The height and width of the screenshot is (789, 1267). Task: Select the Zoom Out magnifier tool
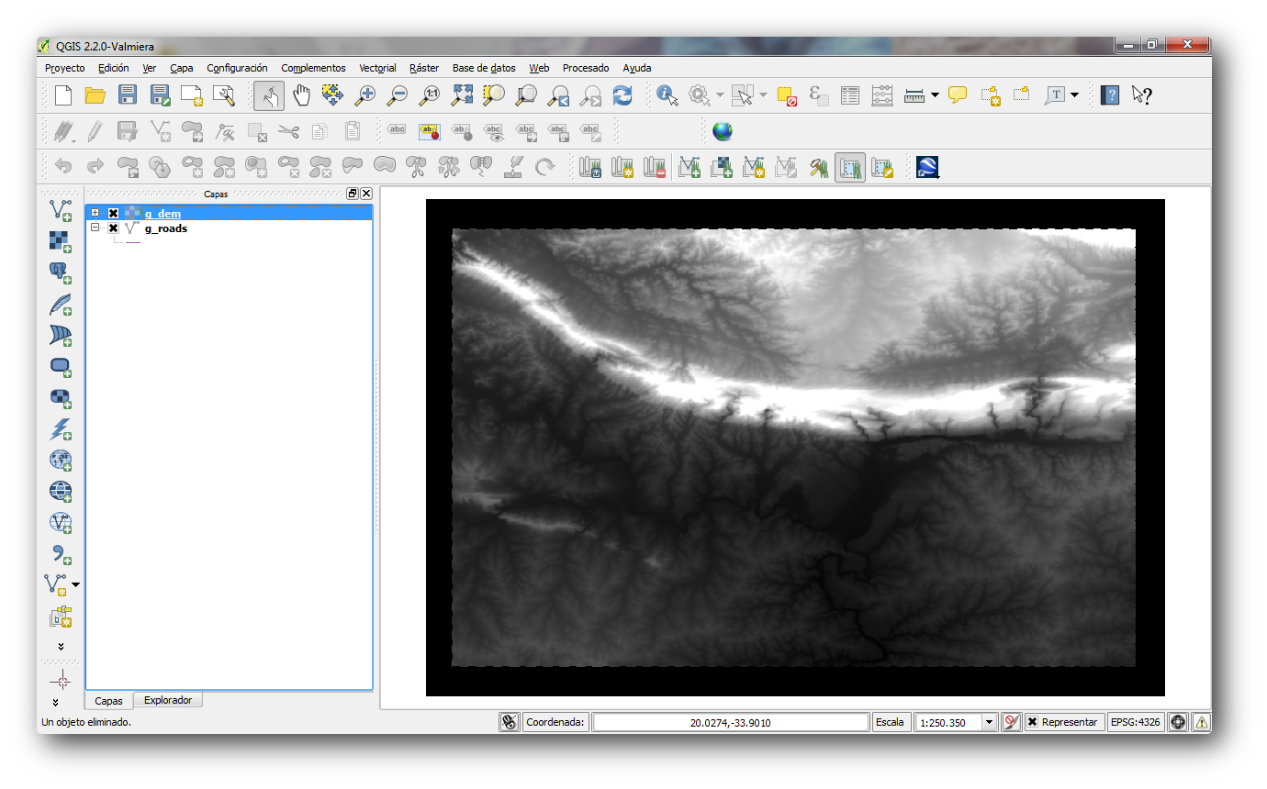tap(398, 94)
